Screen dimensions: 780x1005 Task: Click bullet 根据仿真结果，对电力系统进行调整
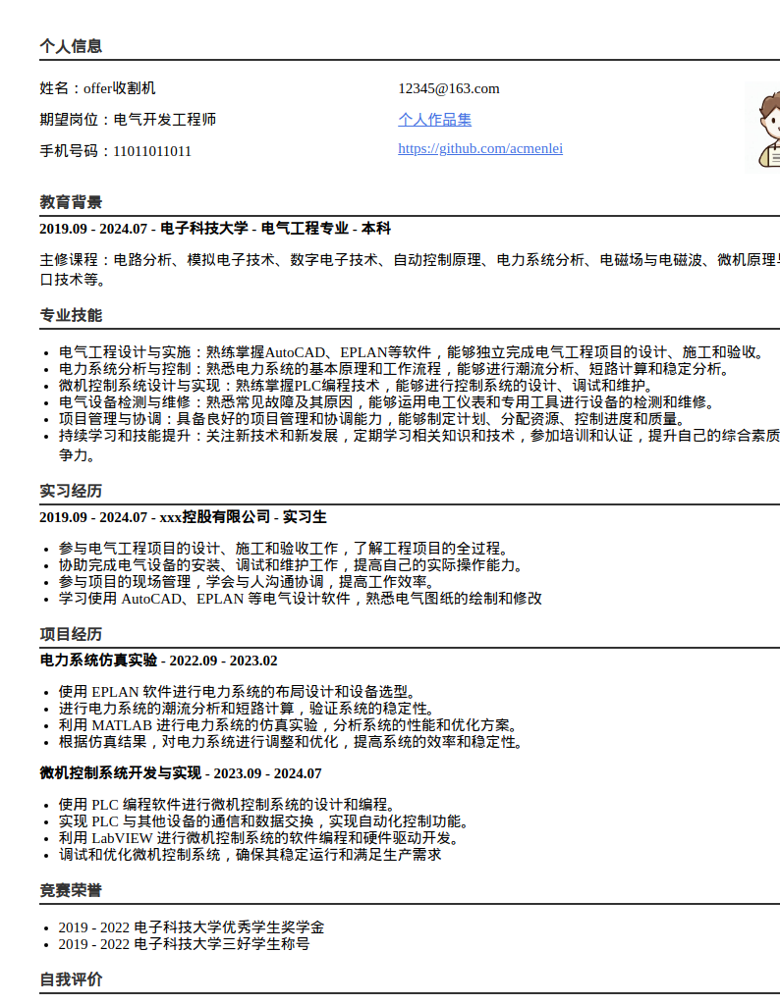292,742
